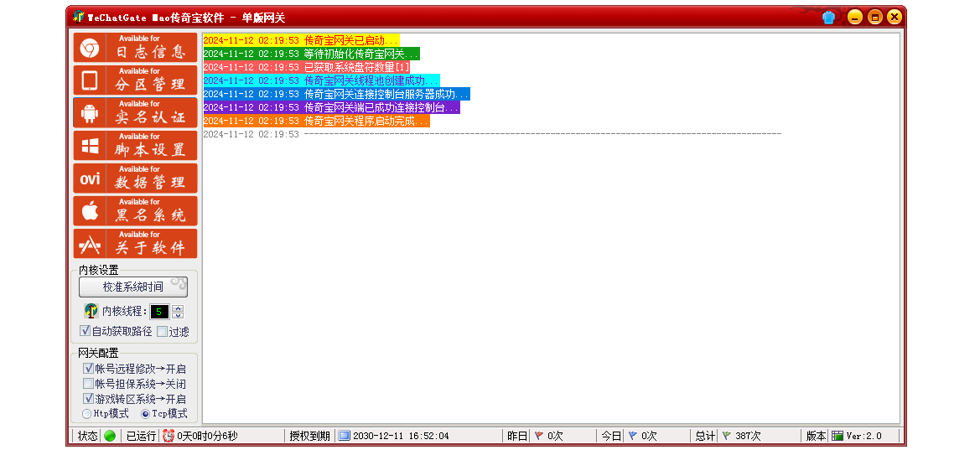Click the red flag icon beside 昨日

pos(539,436)
